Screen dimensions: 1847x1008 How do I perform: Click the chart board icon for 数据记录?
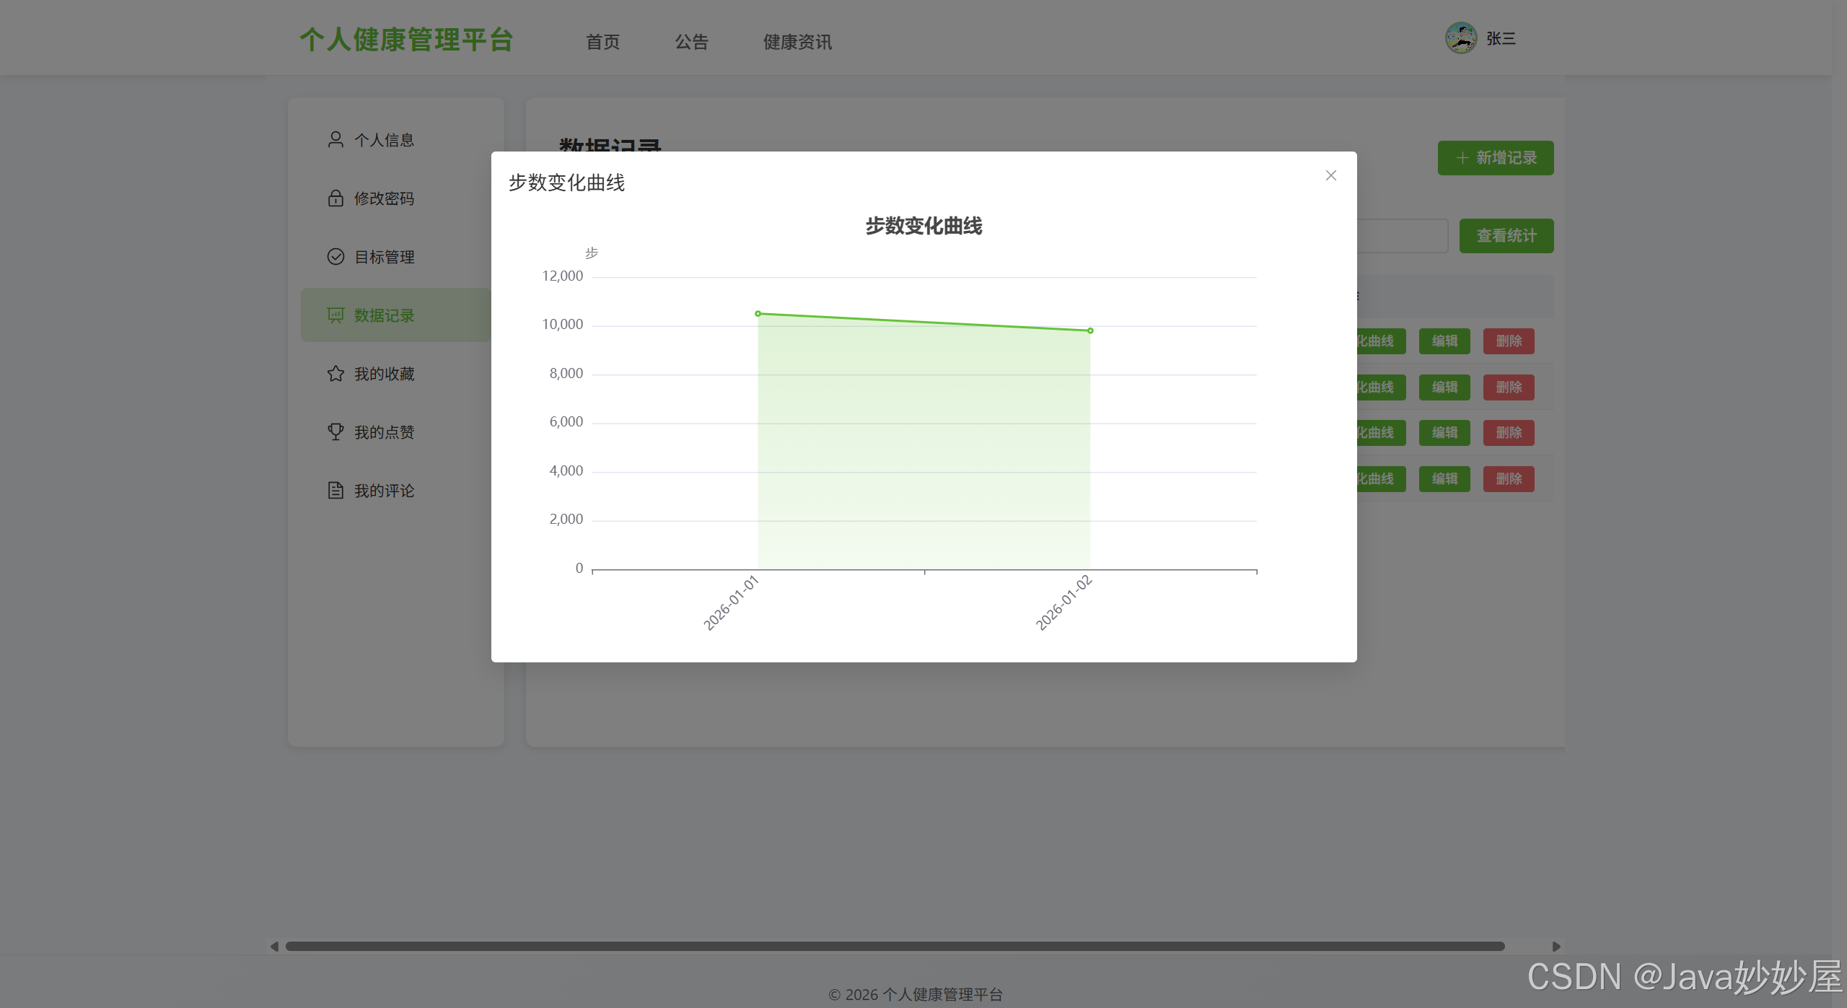(x=335, y=315)
